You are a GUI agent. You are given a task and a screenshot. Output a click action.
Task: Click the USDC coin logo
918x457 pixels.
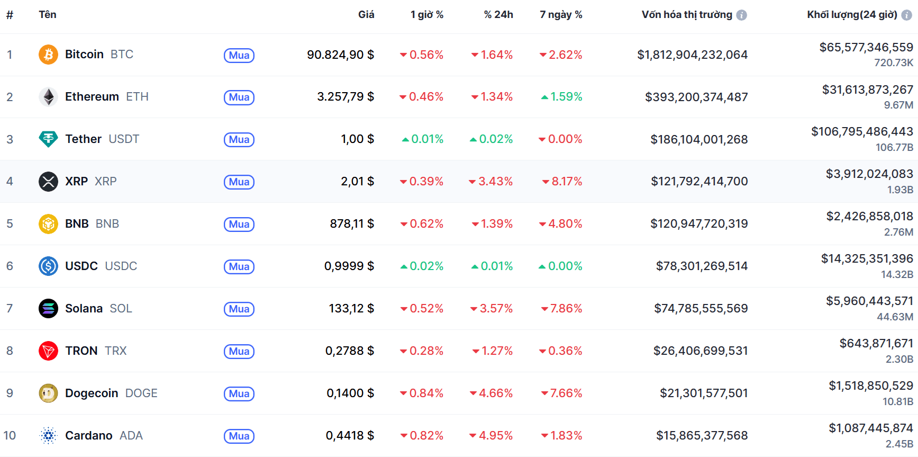tap(48, 266)
